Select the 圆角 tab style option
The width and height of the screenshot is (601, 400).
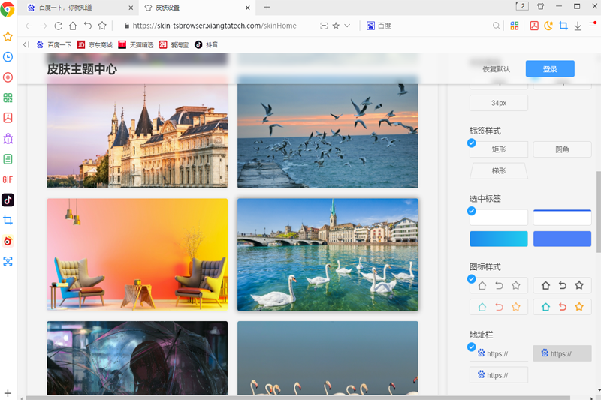coord(562,149)
